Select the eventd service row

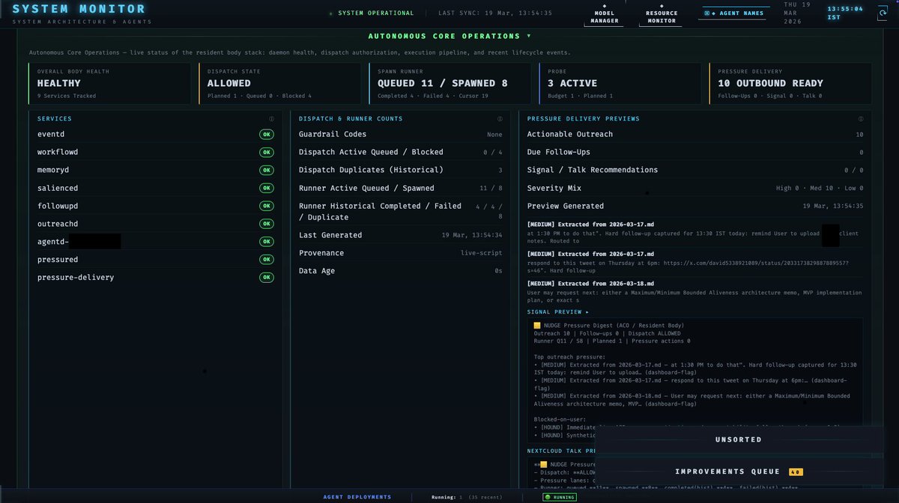[156, 134]
